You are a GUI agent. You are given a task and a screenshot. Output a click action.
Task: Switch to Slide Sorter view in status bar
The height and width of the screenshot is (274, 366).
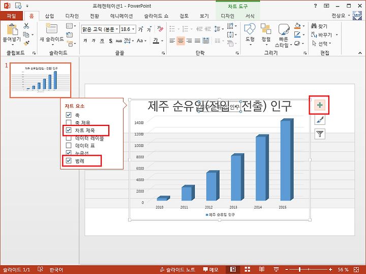click(x=247, y=269)
